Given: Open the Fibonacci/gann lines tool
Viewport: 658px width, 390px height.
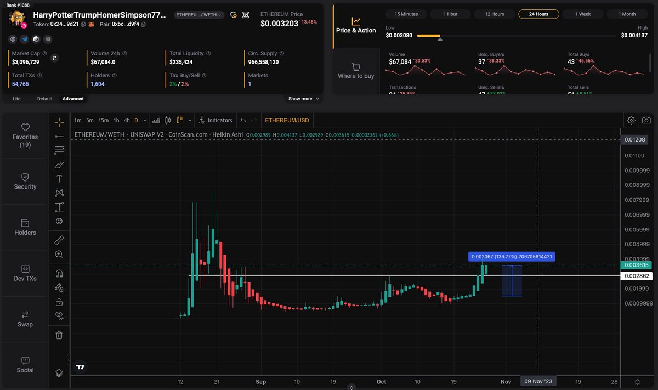Looking at the screenshot, I should 59,150.
